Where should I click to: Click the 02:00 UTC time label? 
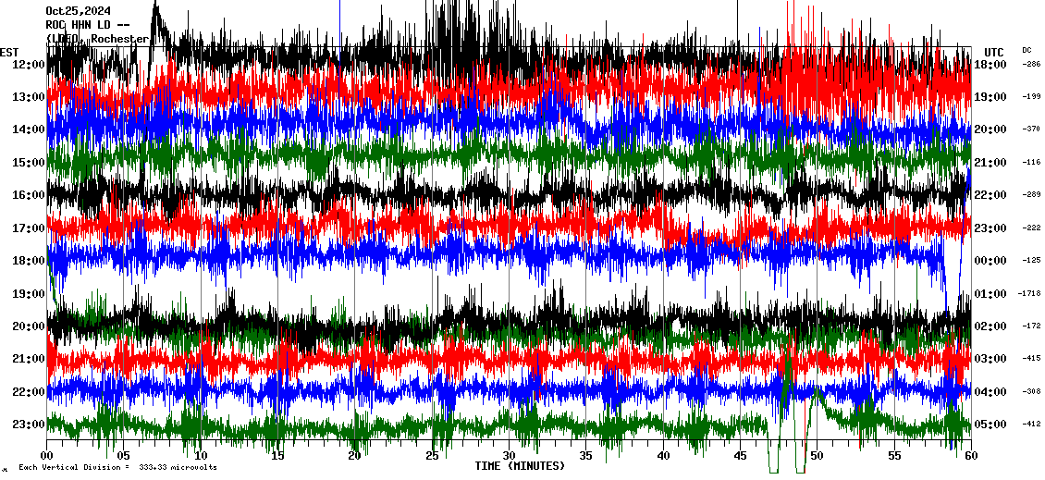990,326
